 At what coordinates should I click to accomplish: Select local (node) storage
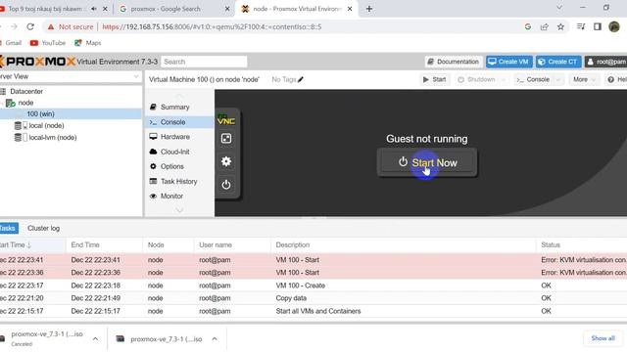tap(46, 126)
